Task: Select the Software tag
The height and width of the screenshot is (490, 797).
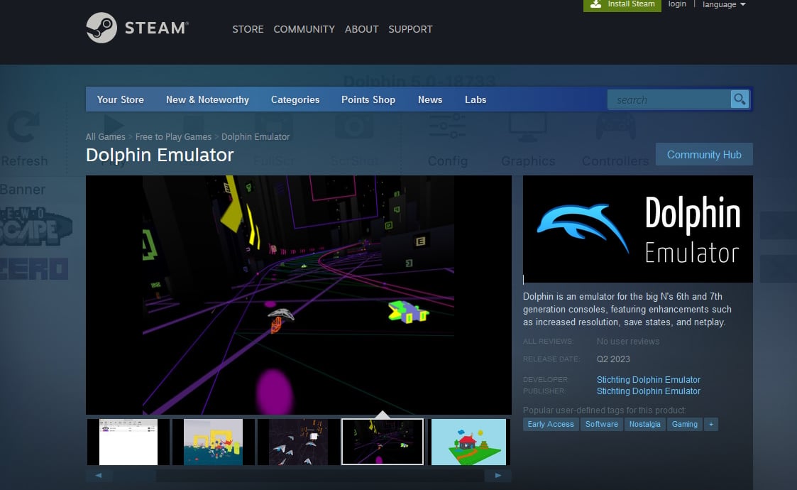Action: click(x=602, y=425)
